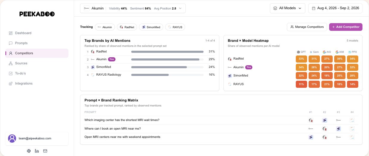The image size is (369, 156).
Task: Select the Akumin tracking chip
Action: click(105, 27)
